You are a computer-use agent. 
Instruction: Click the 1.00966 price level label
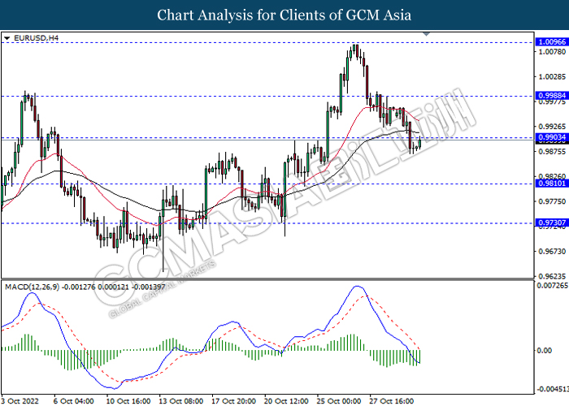552,42
